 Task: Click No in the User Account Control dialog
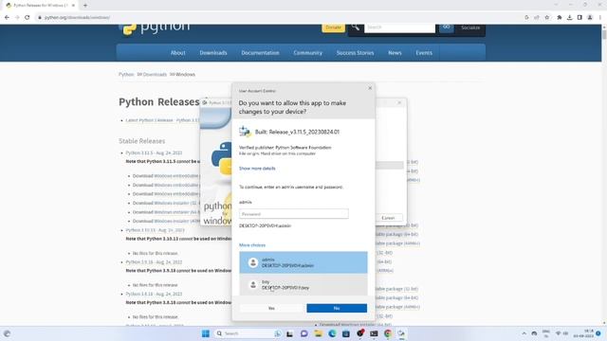337,308
